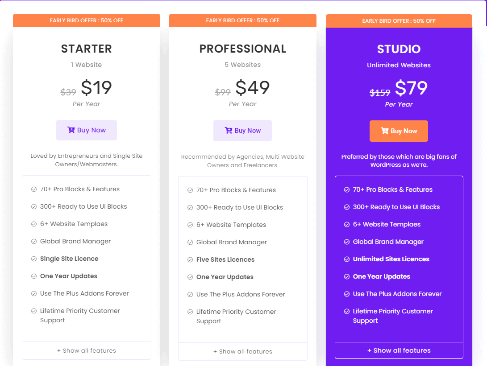Toggle the check beside Five Sites Licences
The image size is (487, 366).
[189, 259]
